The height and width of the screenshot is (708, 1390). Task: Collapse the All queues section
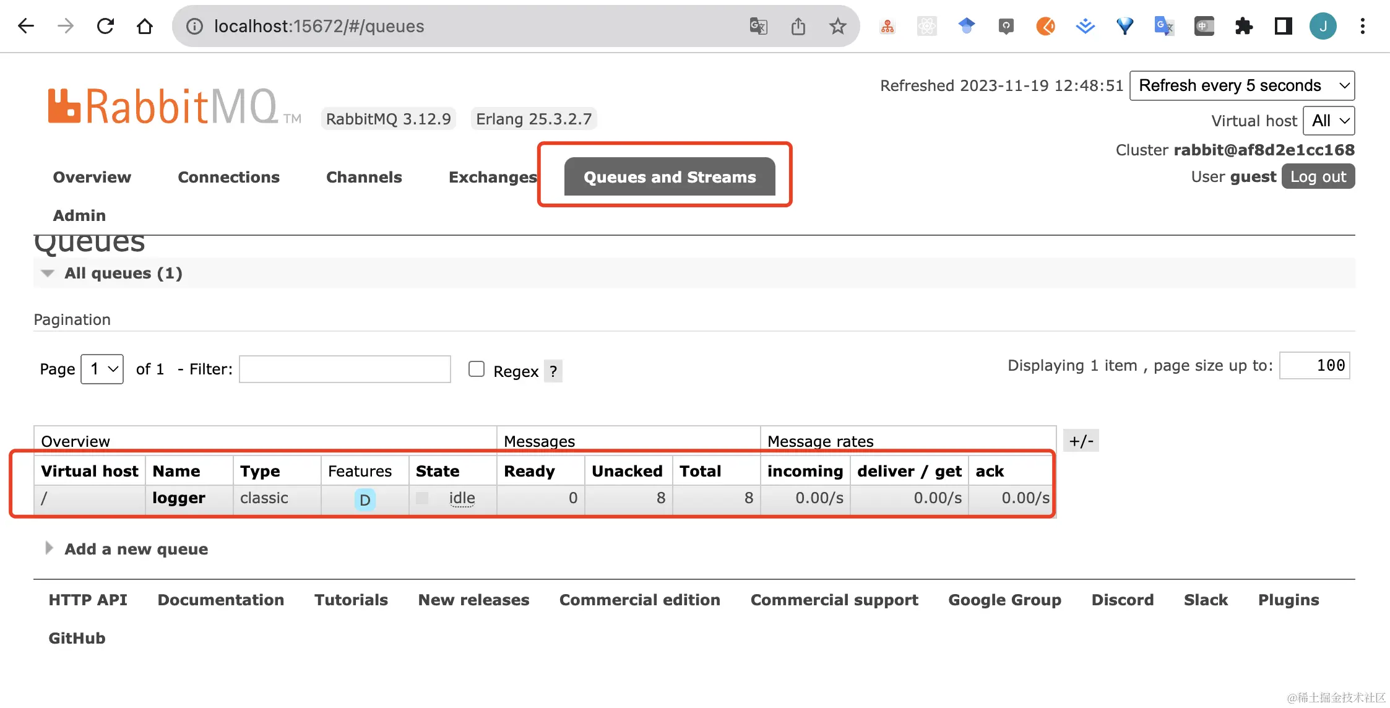pyautogui.click(x=48, y=273)
